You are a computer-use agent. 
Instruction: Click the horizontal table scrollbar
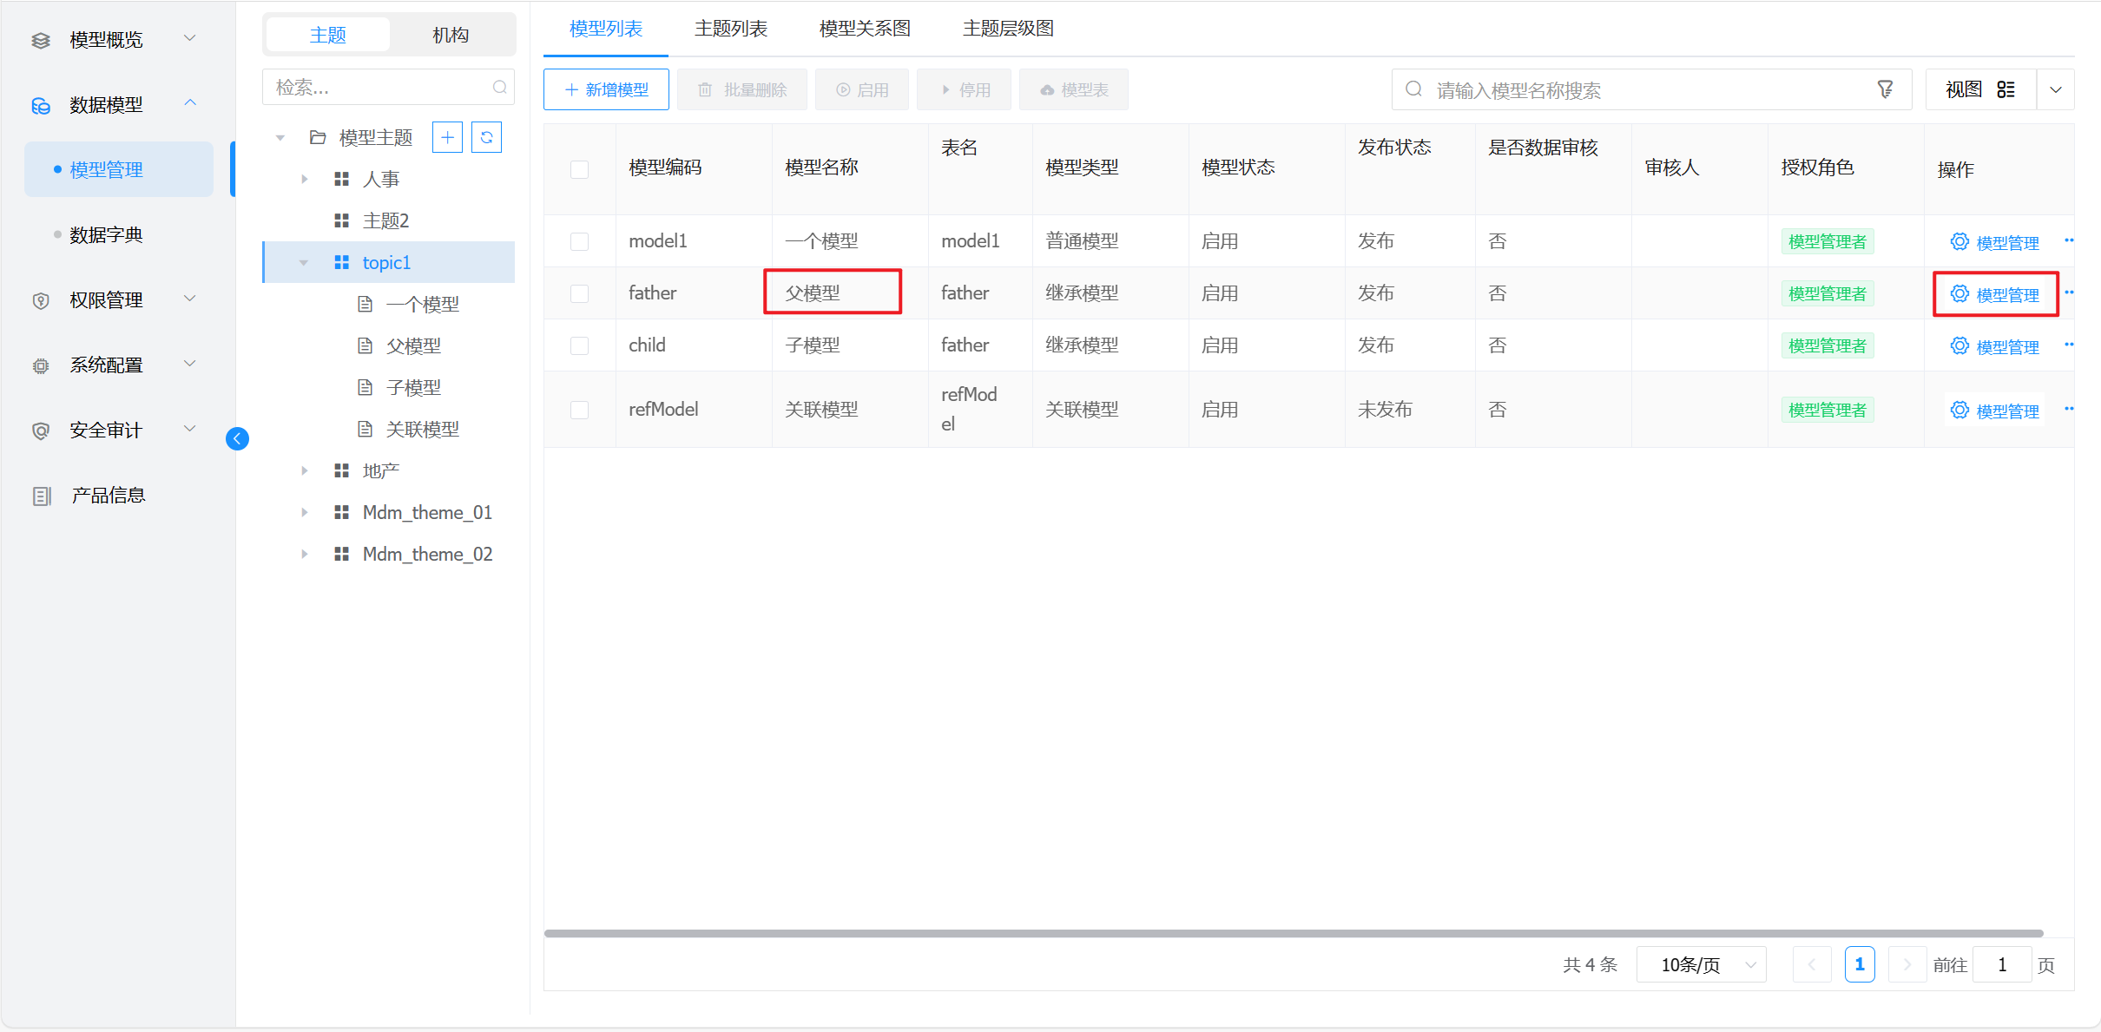[x=1294, y=933]
